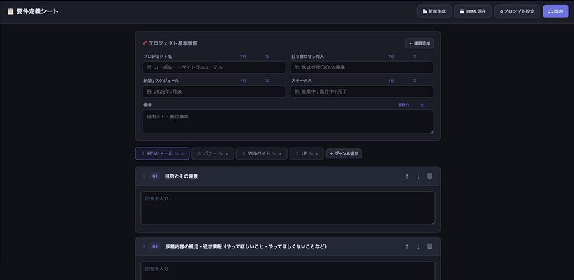Click the pencil icon on HTMLメール tab
The height and width of the screenshot is (280, 574).
[x=177, y=154]
